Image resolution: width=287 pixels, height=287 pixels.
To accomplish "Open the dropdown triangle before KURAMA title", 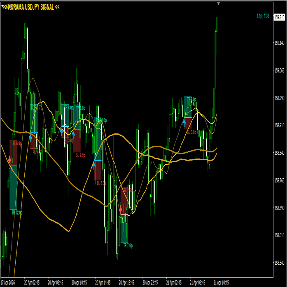I will [2, 7].
